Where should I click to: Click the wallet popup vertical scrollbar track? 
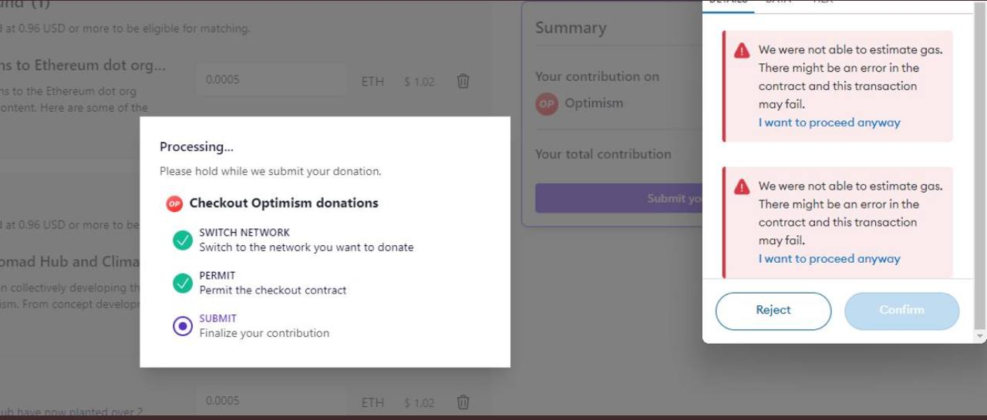(980, 154)
